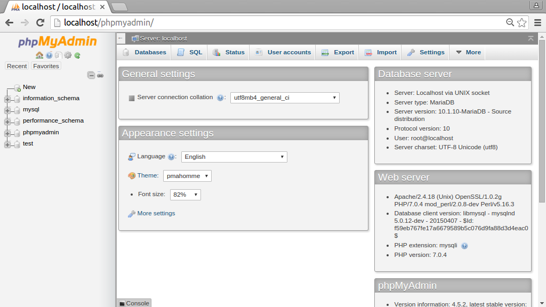Screen dimensions: 546x307
Task: Click the Recent tables button
Action: pos(17,66)
